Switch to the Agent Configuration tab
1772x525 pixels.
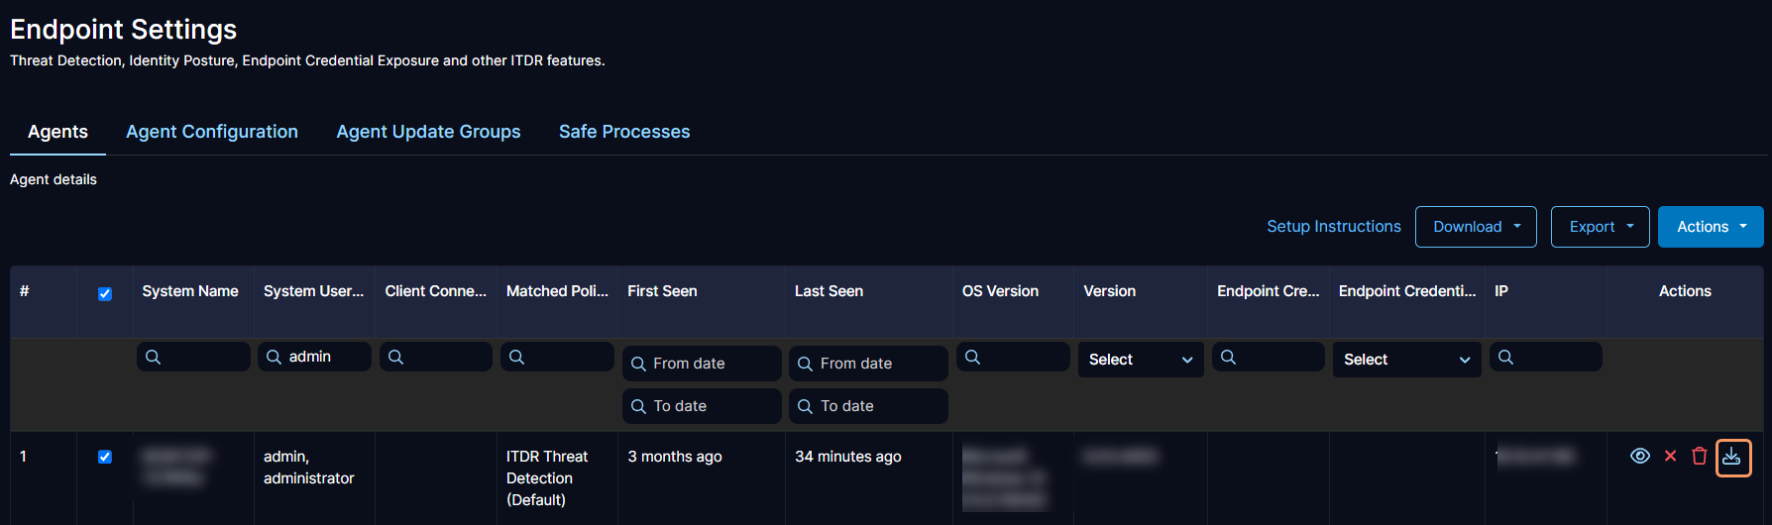click(212, 132)
